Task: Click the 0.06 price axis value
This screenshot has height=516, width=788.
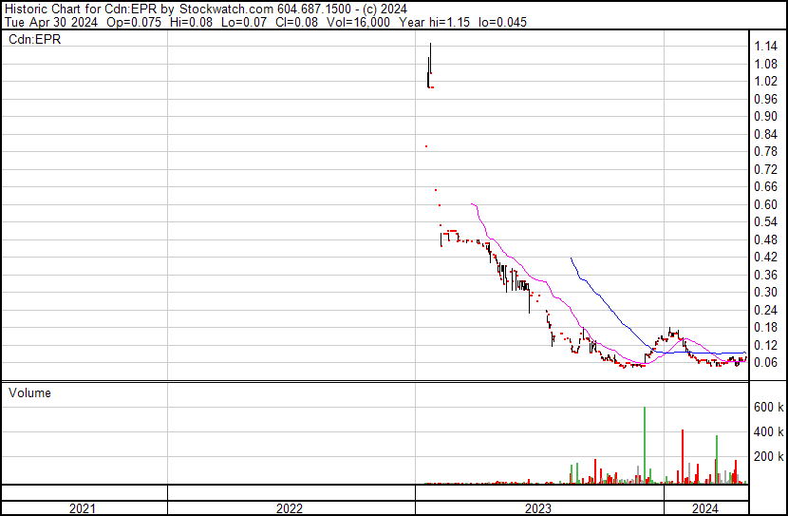Action: 766,363
